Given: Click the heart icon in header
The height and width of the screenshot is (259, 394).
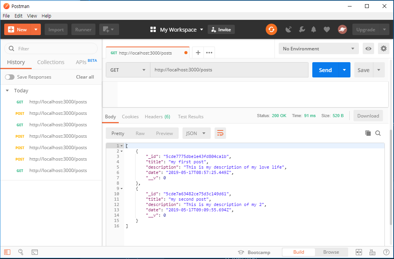Looking at the screenshot, I should [327, 30].
